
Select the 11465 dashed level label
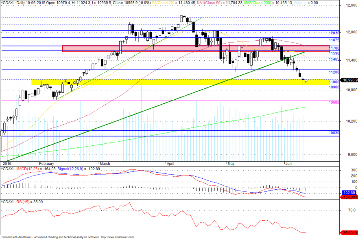click(334, 59)
